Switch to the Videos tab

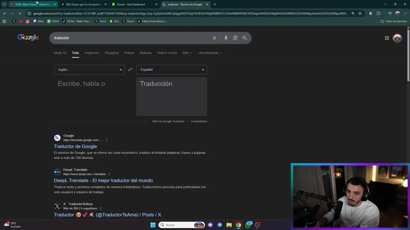pyautogui.click(x=129, y=53)
